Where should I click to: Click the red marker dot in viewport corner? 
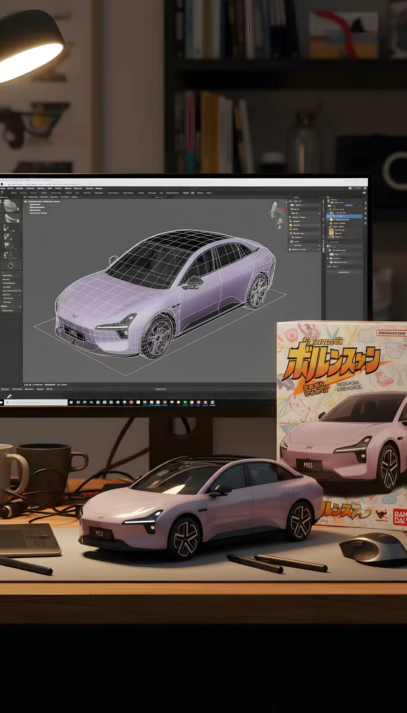283,208
